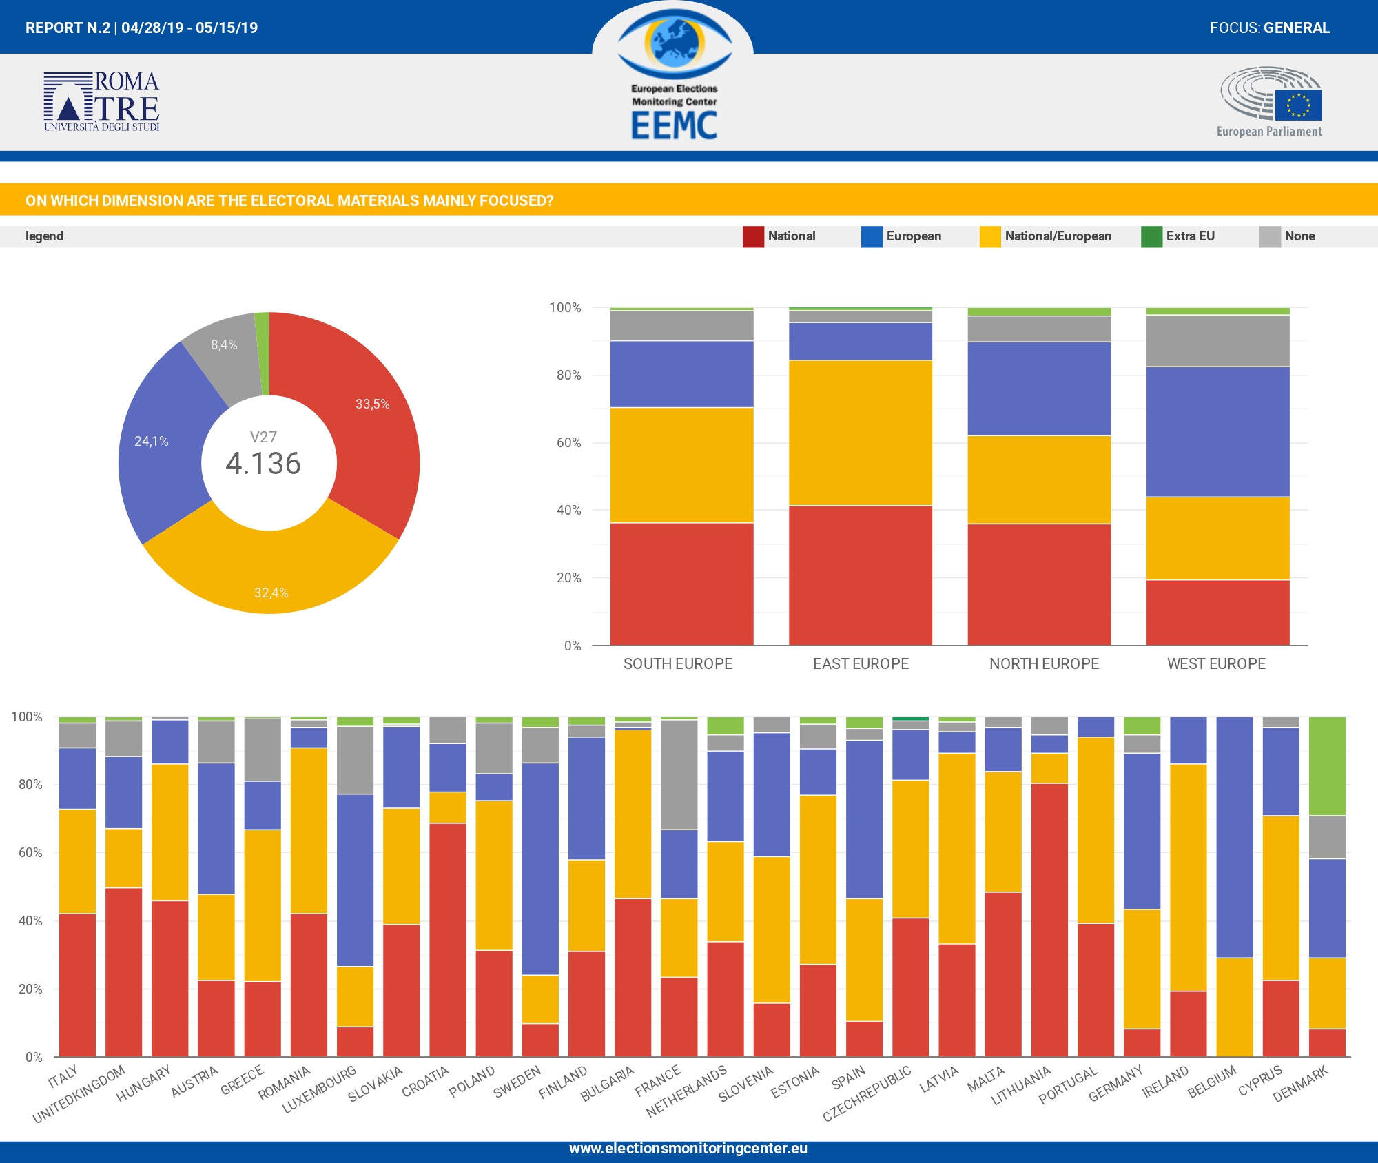Click the ESTONIA country label
The image size is (1378, 1163).
pos(795,1082)
